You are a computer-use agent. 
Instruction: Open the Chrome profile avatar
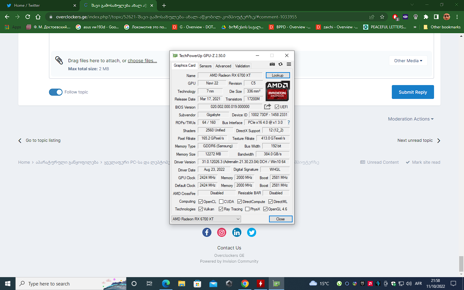447,17
